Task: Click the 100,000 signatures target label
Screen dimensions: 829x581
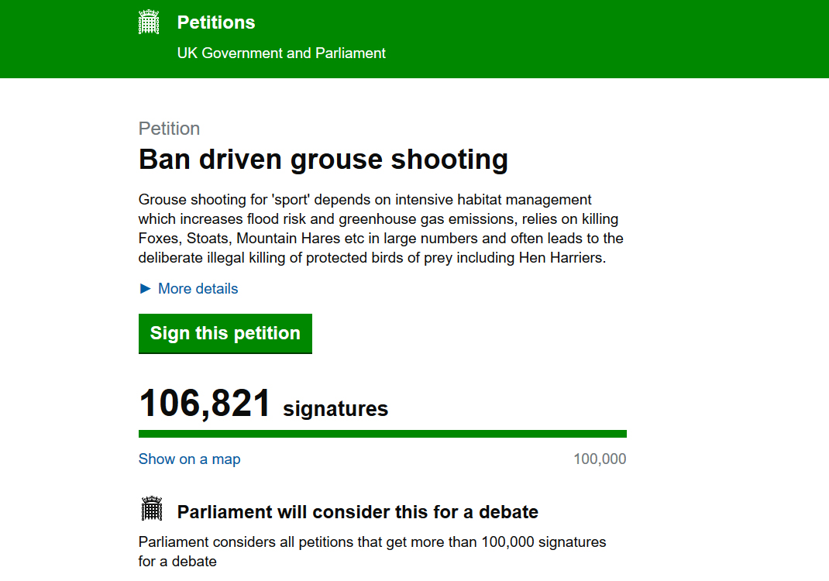Action: coord(600,459)
